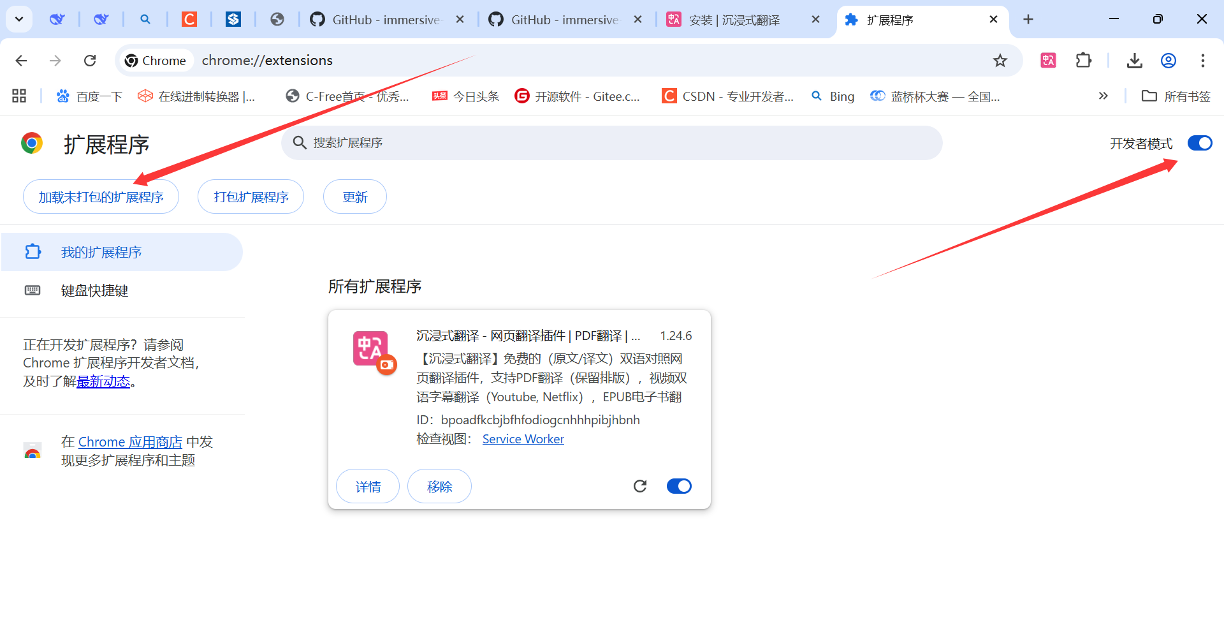Bookmark this page with star icon

1000,61
